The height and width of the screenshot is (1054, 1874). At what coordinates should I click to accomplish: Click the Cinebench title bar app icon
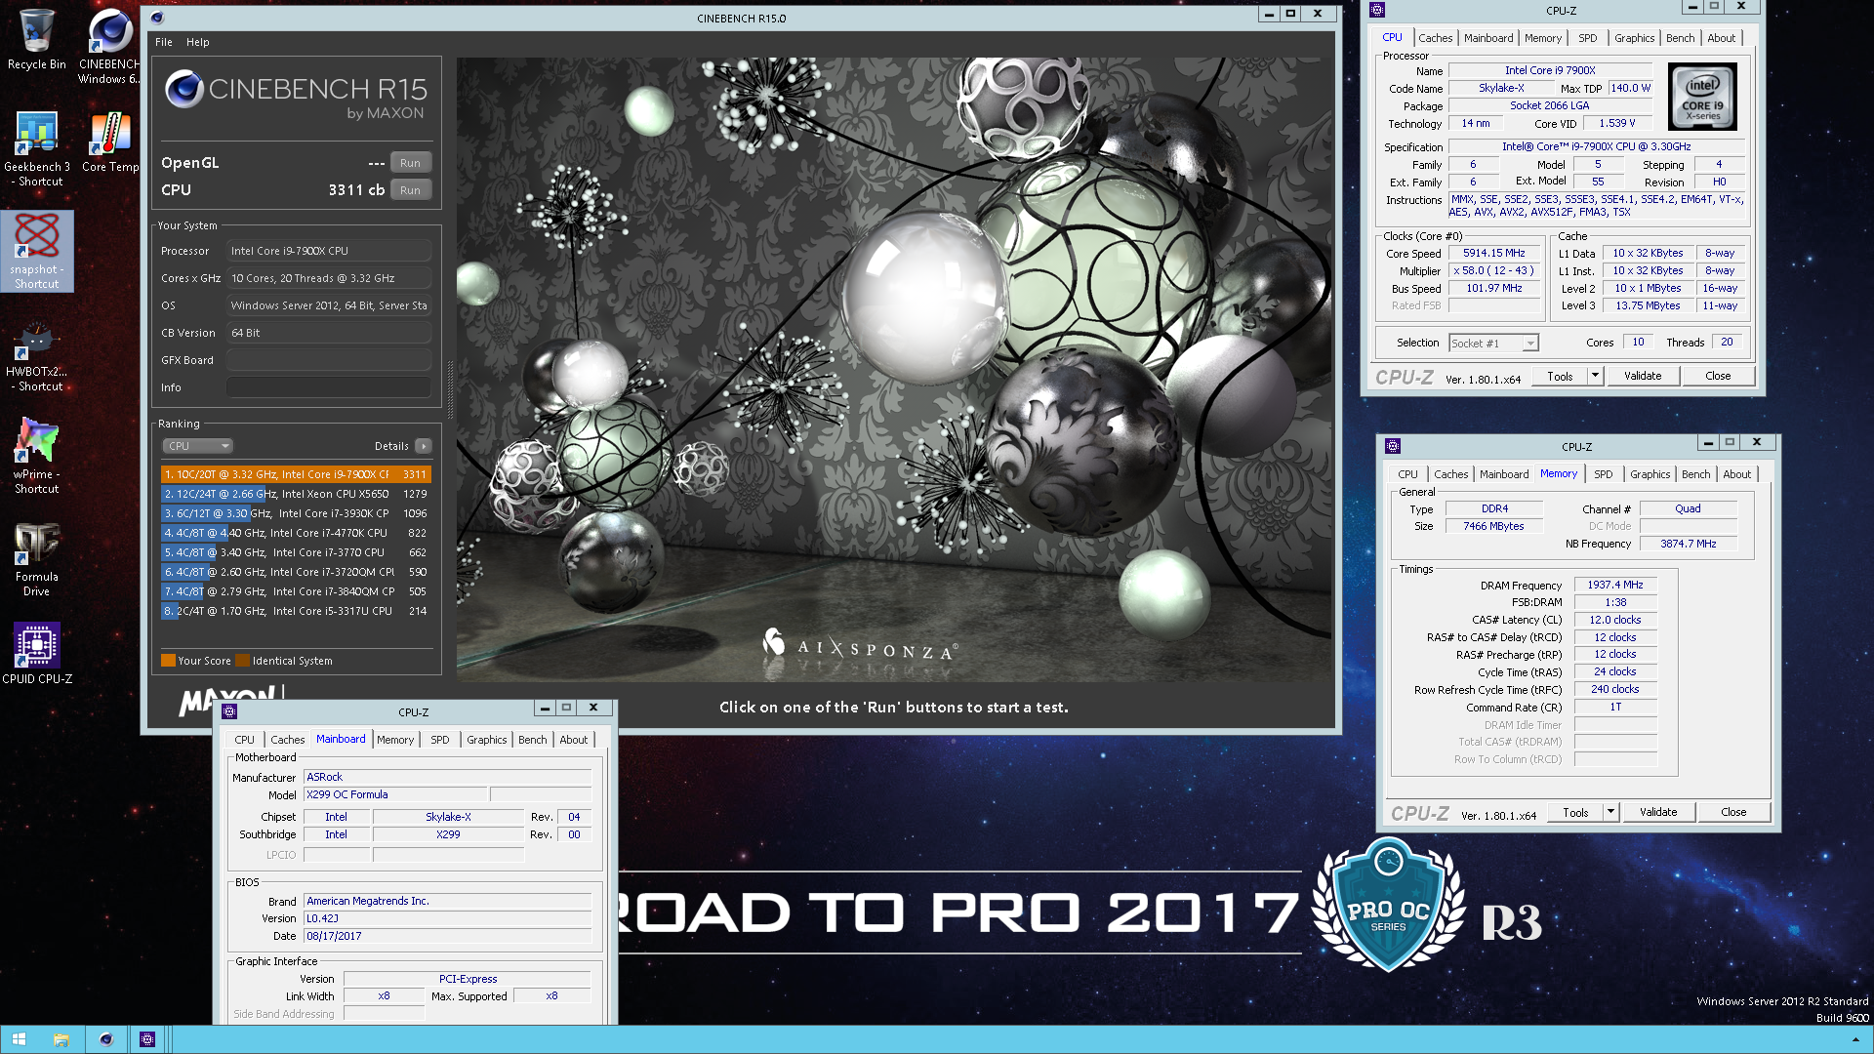tap(157, 18)
